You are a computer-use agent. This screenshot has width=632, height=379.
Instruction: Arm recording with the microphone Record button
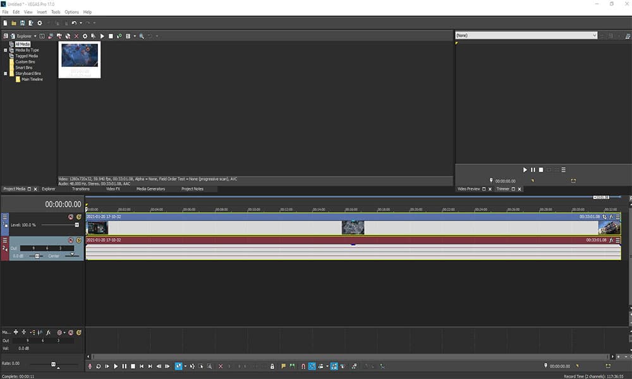tap(90, 366)
